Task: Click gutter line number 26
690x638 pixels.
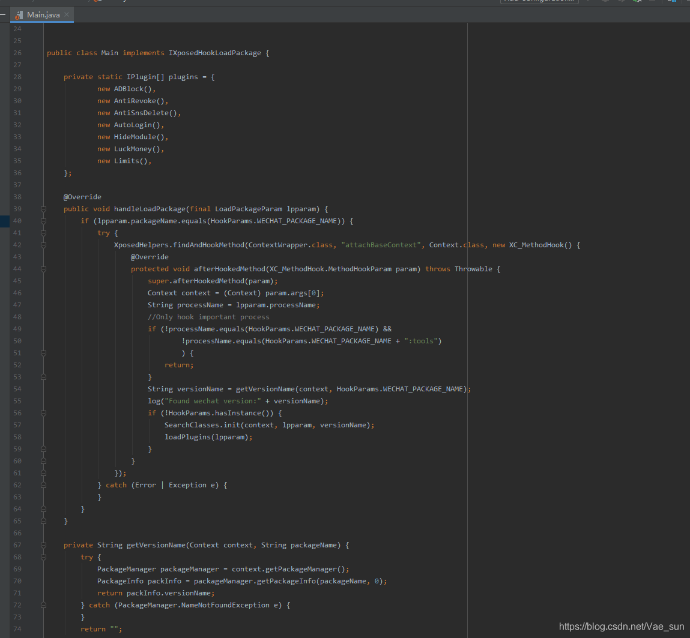Action: click(x=17, y=53)
